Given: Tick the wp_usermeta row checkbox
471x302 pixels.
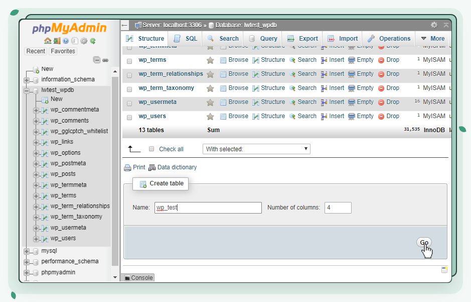Looking at the screenshot, I should coord(129,104).
